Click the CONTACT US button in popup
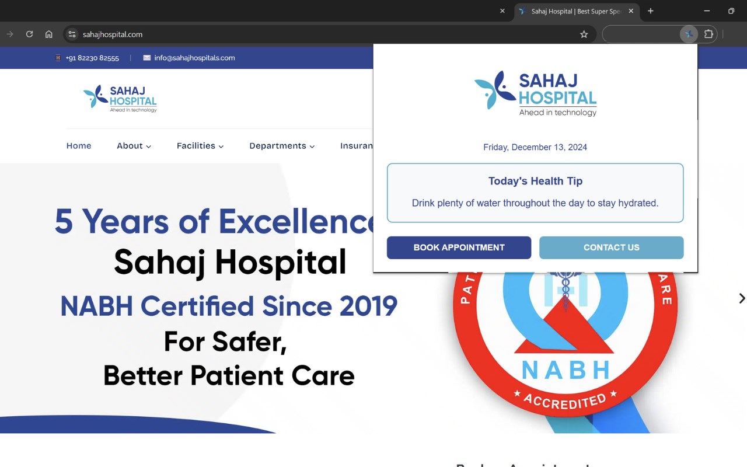 pos(611,248)
